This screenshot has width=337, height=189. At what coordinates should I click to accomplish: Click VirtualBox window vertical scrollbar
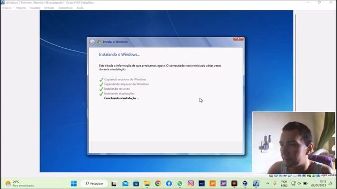coord(296,62)
